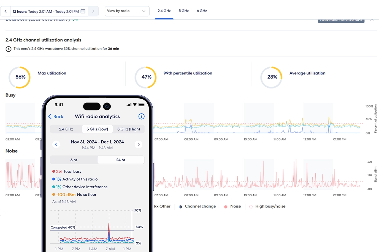This screenshot has width=379, height=252.
Task: Tap previous date arrow on phone
Action: click(x=56, y=144)
